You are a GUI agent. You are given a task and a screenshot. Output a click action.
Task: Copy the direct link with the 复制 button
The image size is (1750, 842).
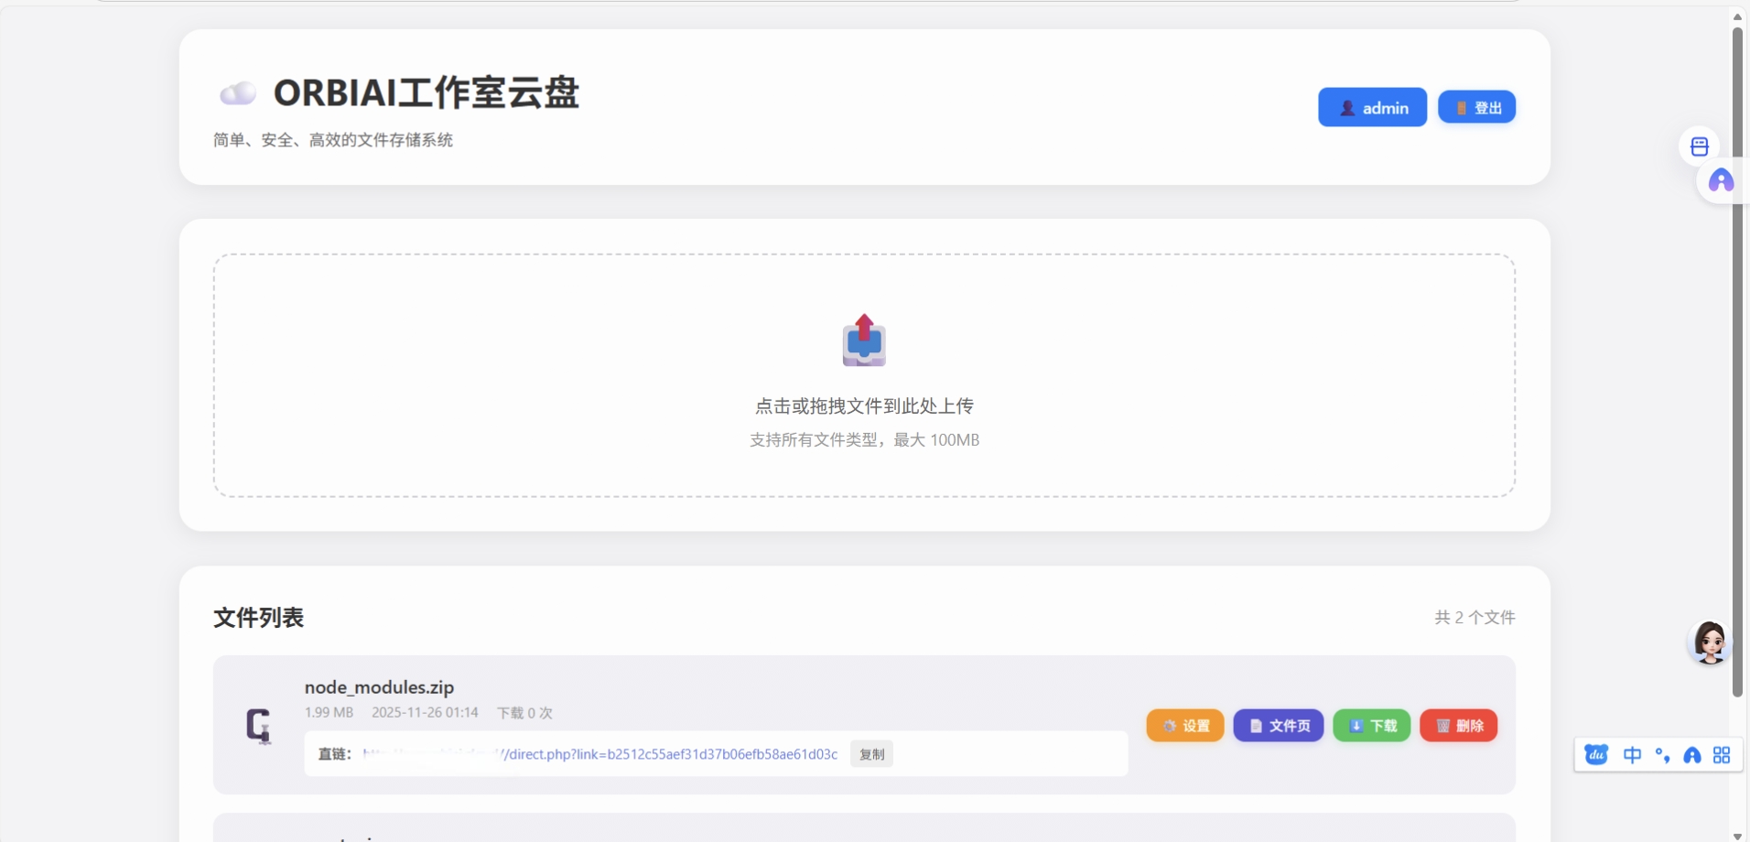tap(870, 754)
